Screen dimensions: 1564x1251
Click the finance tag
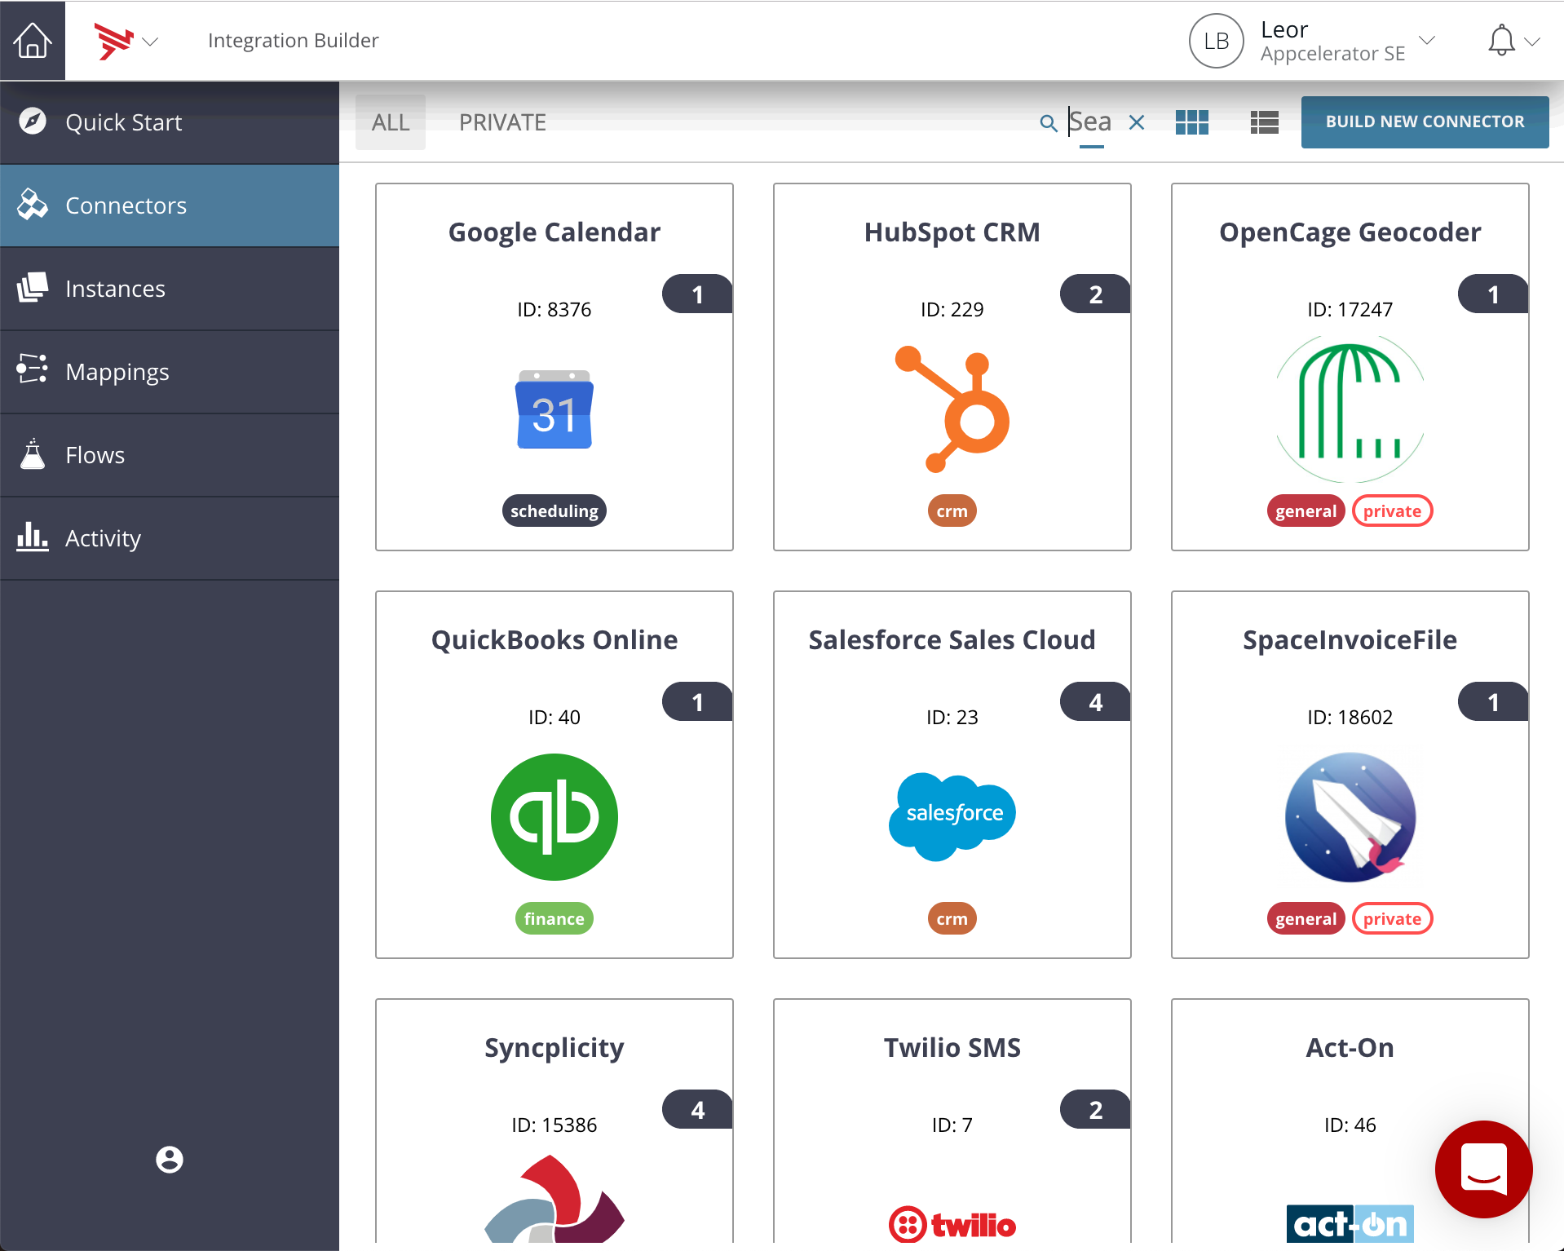(x=554, y=918)
